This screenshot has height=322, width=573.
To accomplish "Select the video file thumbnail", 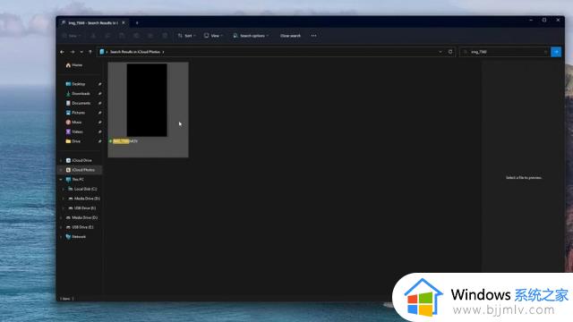I will coord(147,100).
